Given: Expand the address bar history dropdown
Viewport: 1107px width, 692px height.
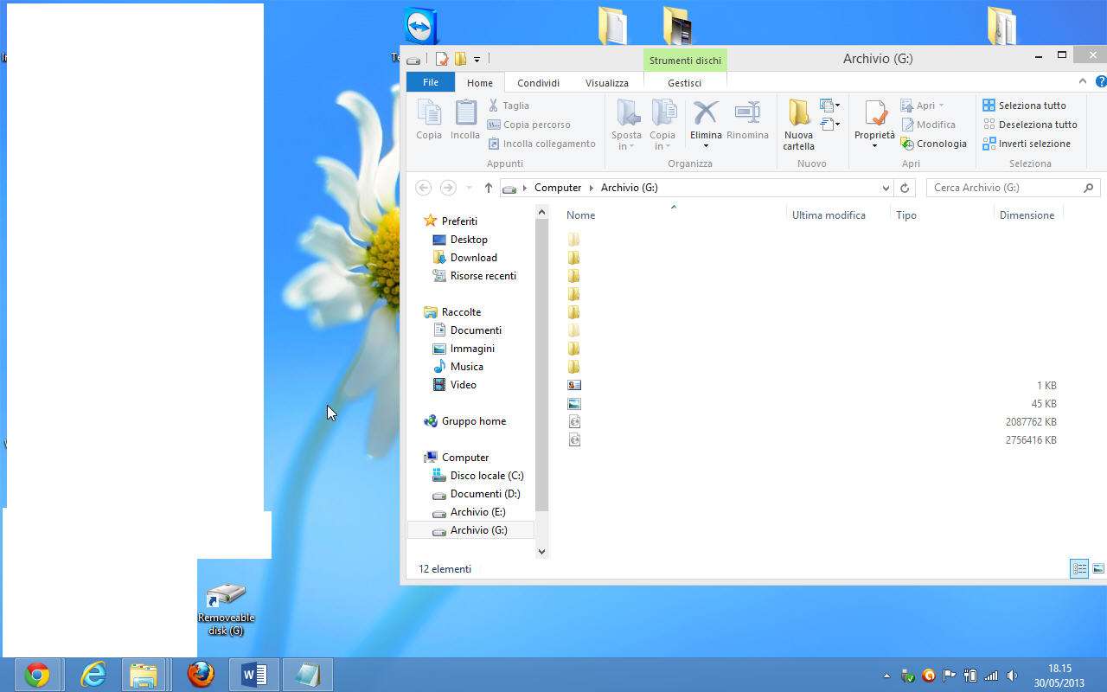Looking at the screenshot, I should click(x=886, y=188).
